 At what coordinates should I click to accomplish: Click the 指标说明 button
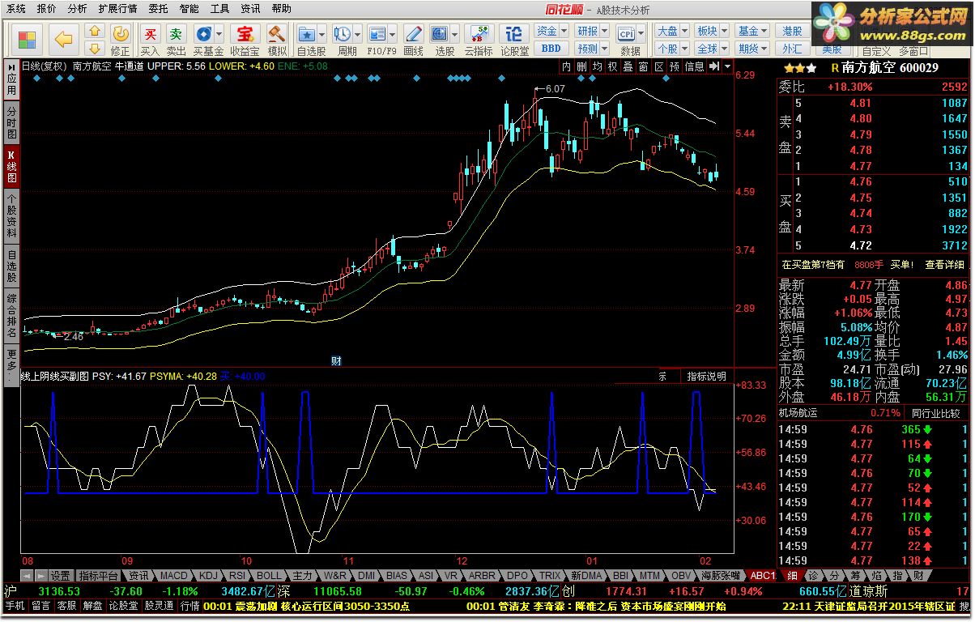click(x=707, y=376)
